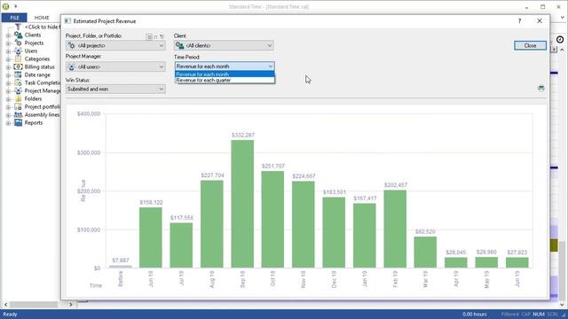Expand the Categories tree node
The image size is (568, 319).
8,59
